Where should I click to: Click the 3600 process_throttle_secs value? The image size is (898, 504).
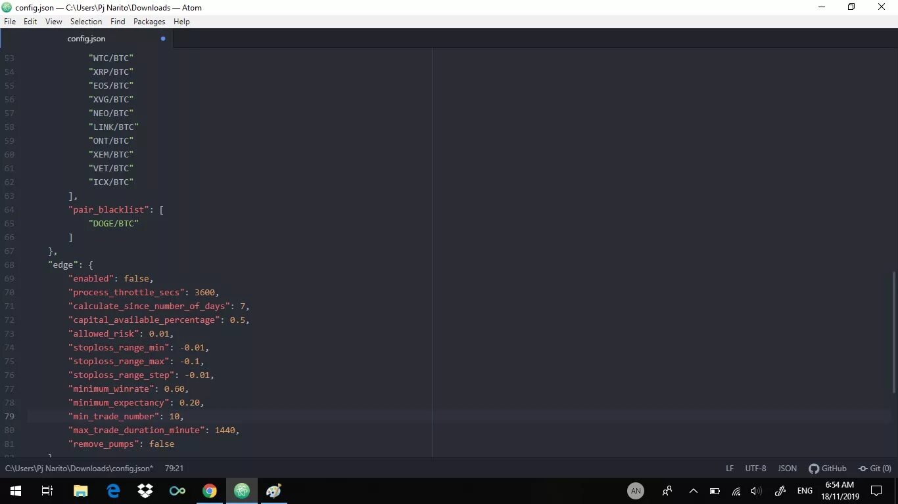pos(204,293)
